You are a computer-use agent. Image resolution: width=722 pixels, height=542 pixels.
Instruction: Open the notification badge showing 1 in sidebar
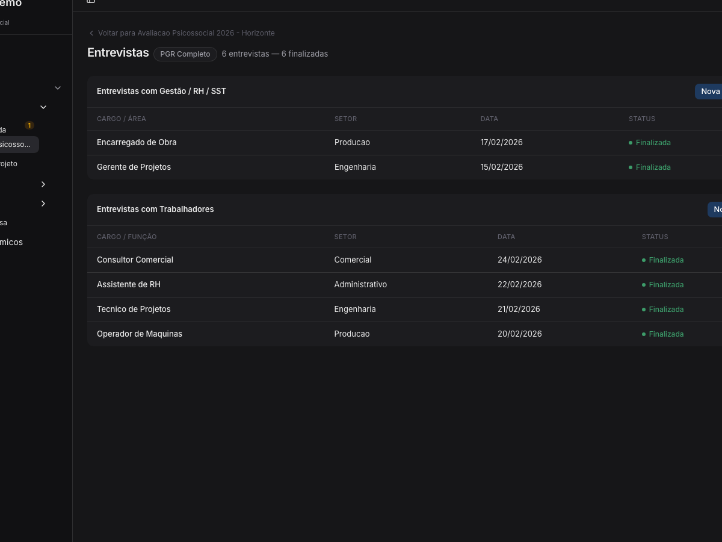click(29, 125)
